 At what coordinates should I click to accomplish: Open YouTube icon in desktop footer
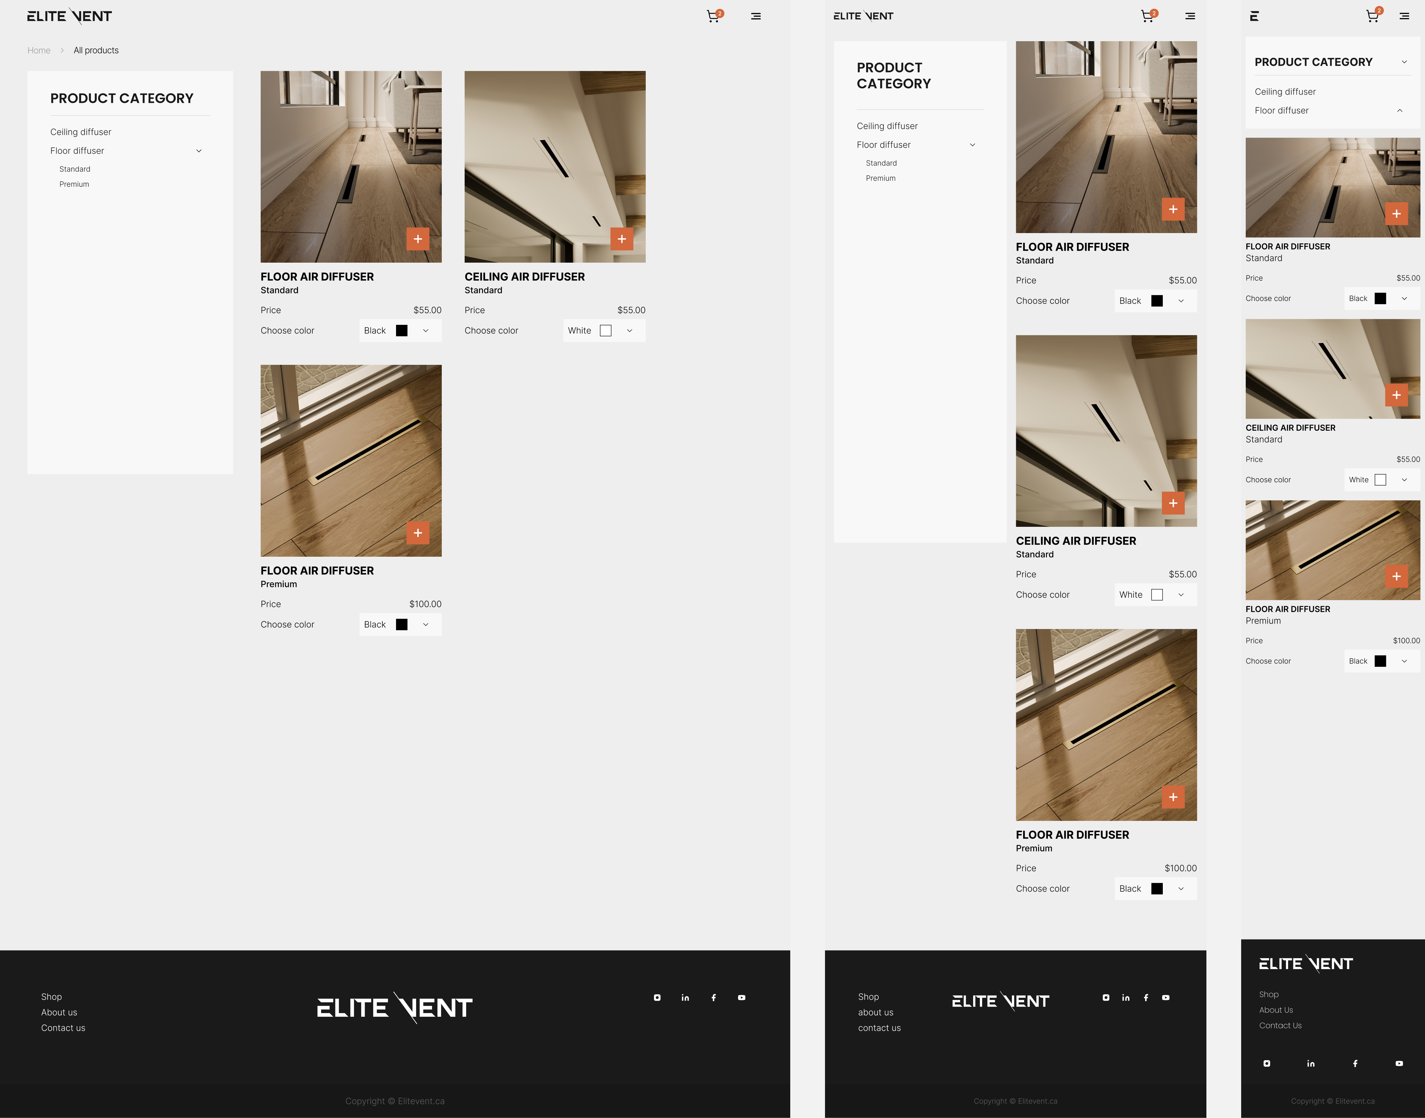click(x=741, y=998)
